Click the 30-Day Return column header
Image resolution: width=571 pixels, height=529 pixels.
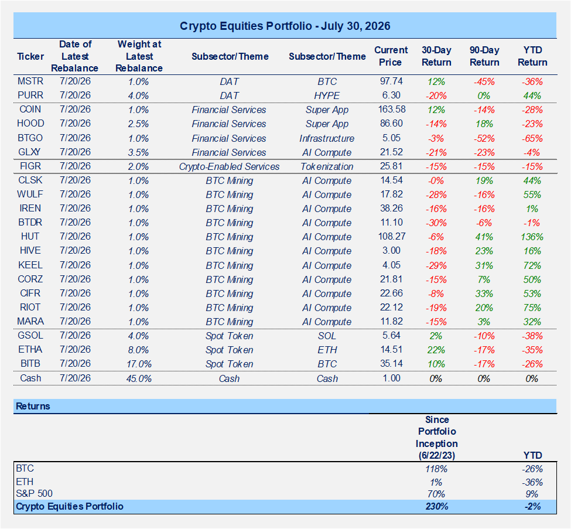click(x=436, y=56)
